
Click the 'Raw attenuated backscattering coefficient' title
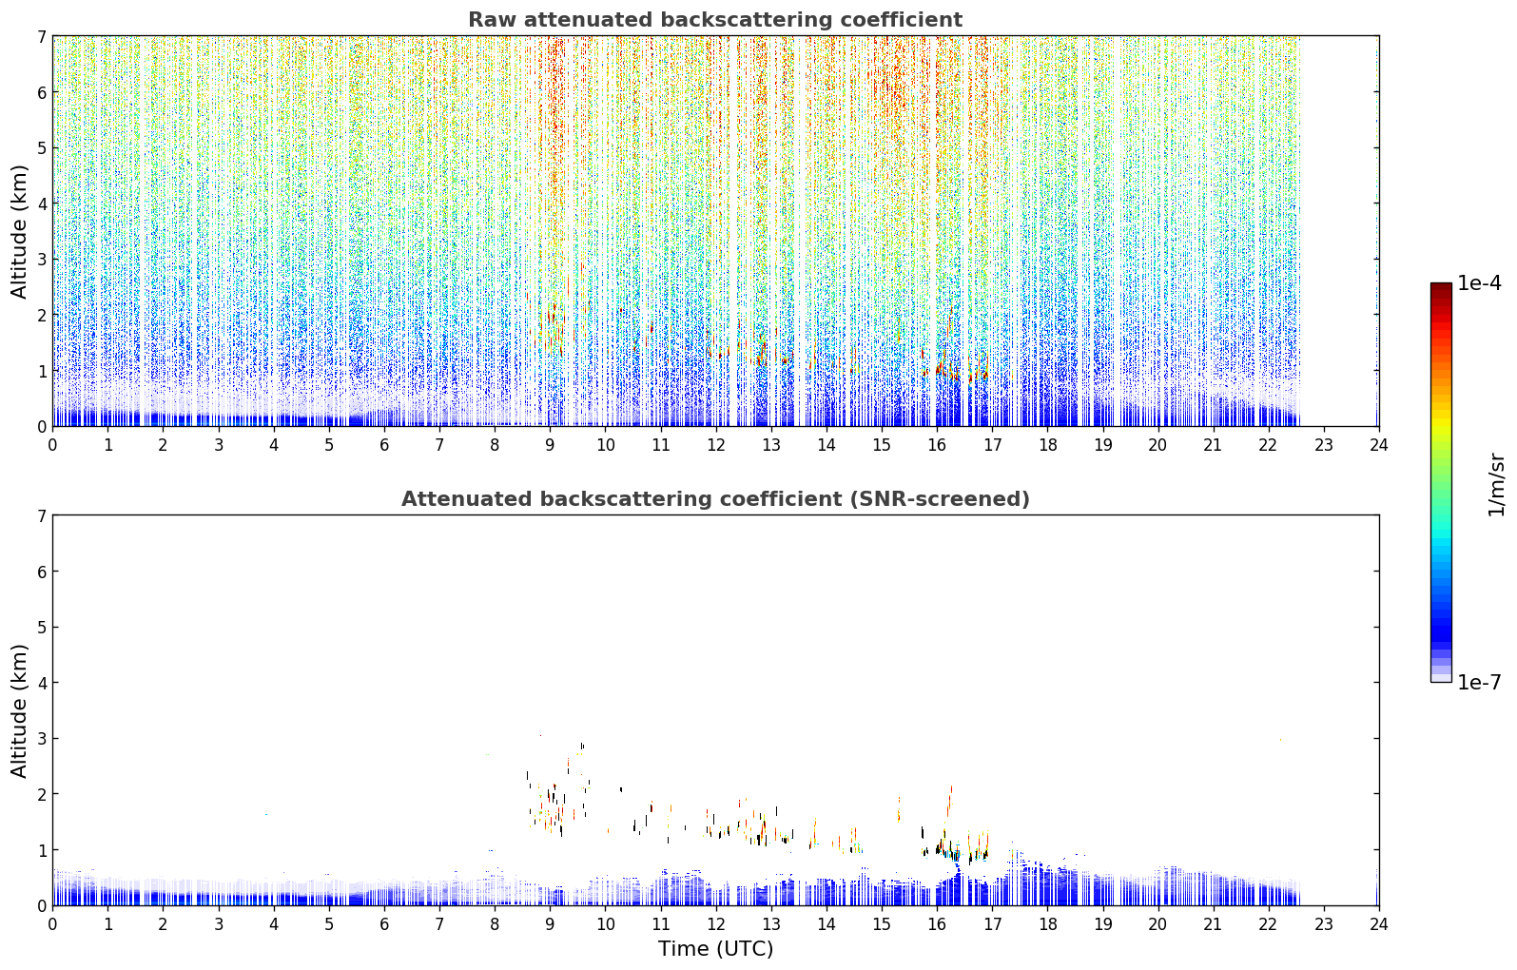click(x=715, y=20)
